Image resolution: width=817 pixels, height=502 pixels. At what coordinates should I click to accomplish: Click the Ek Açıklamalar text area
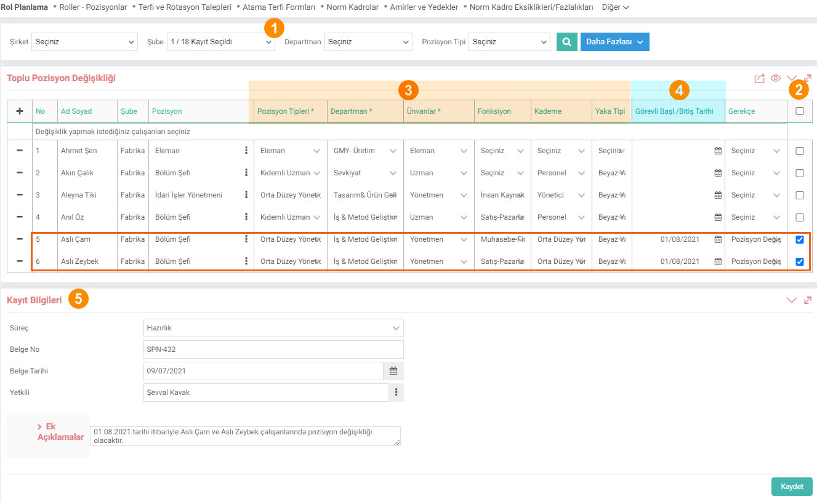pyautogui.click(x=245, y=436)
